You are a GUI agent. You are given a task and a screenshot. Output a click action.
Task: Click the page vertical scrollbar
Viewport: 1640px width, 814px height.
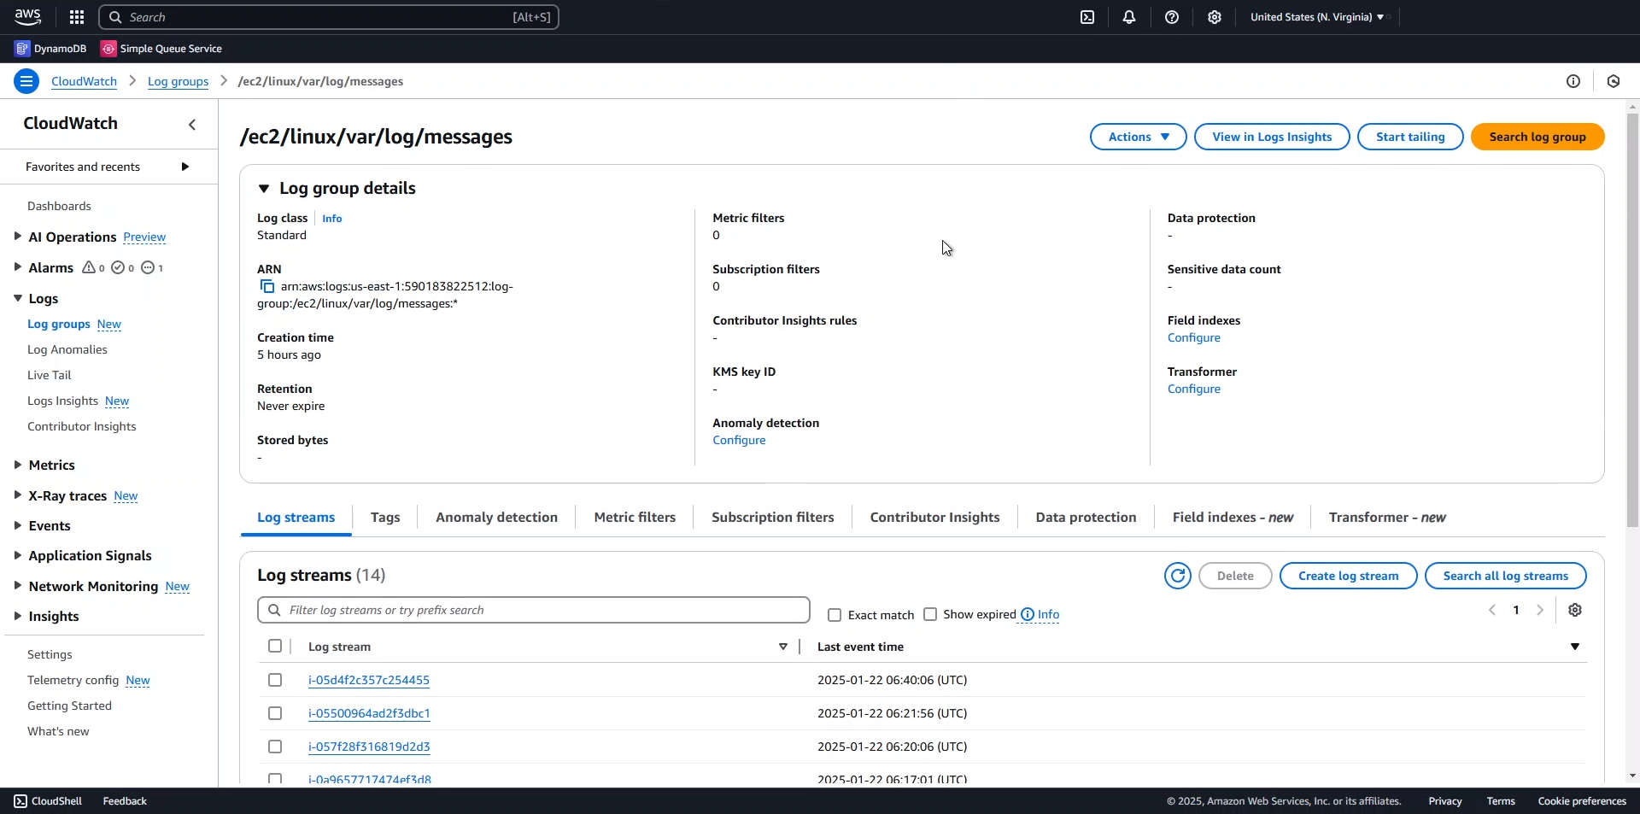(x=1632, y=342)
